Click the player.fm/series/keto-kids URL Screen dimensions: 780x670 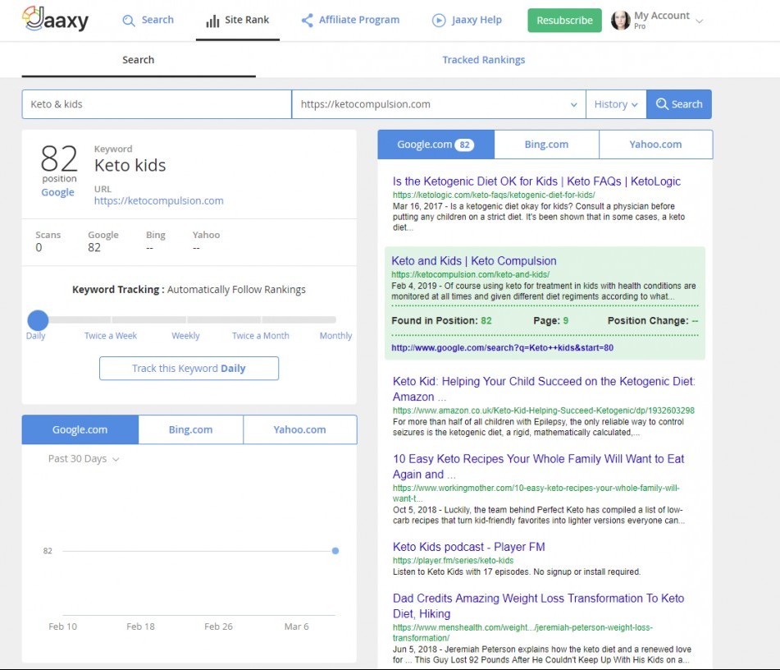pos(453,561)
